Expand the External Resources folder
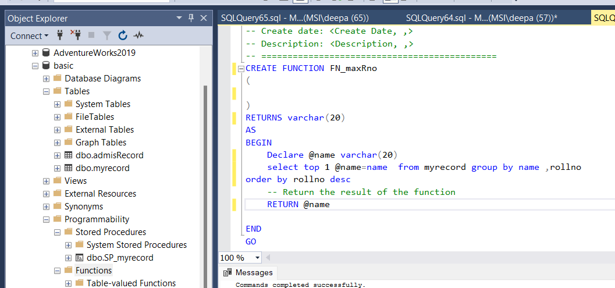615x288 pixels. click(x=47, y=194)
